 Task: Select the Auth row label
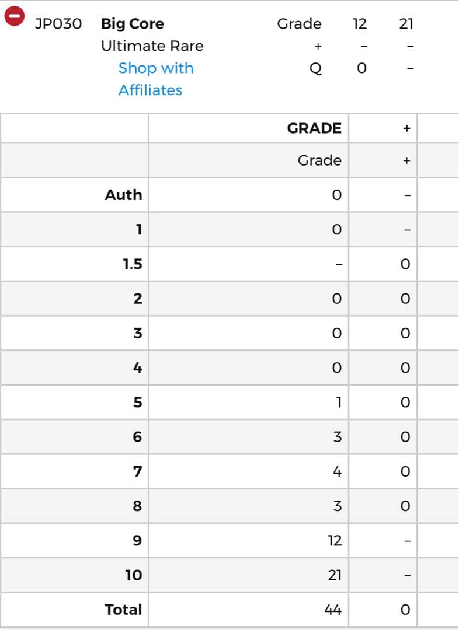tap(123, 195)
